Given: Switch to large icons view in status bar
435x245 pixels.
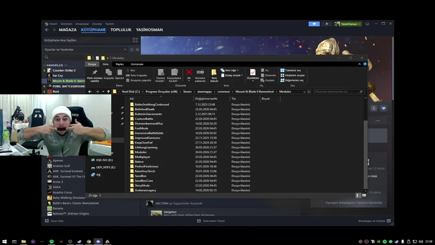Looking at the screenshot, I should [364, 195].
